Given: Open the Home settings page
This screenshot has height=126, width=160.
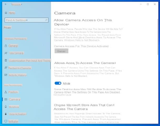Looking at the screenshot, I should coord(12,13).
